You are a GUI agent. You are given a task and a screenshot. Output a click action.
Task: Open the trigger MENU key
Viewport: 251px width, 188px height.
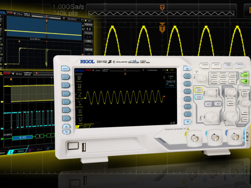244,113
